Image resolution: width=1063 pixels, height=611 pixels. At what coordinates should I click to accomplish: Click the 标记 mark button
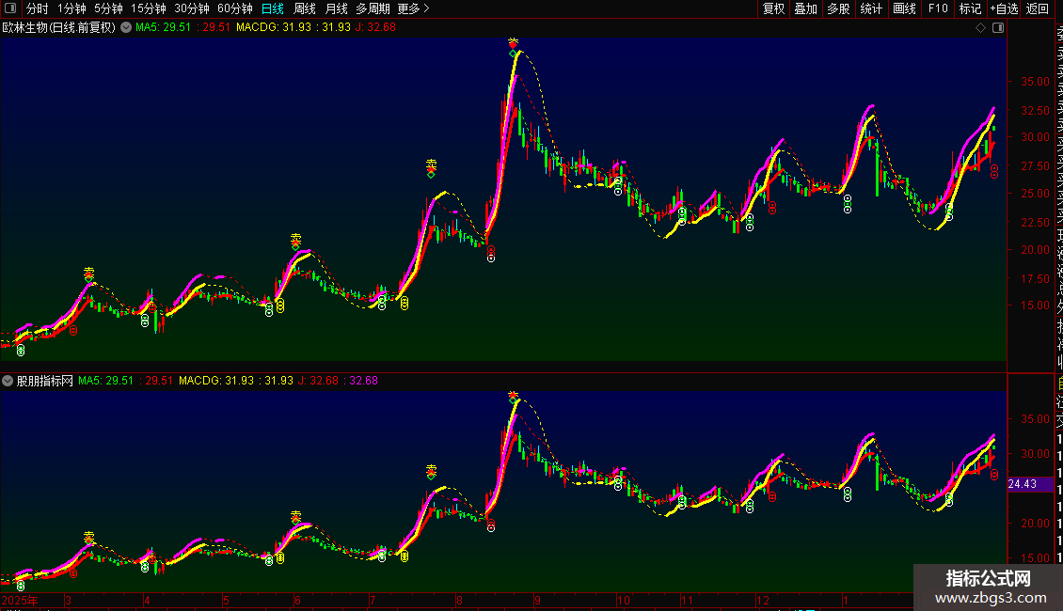click(x=970, y=8)
